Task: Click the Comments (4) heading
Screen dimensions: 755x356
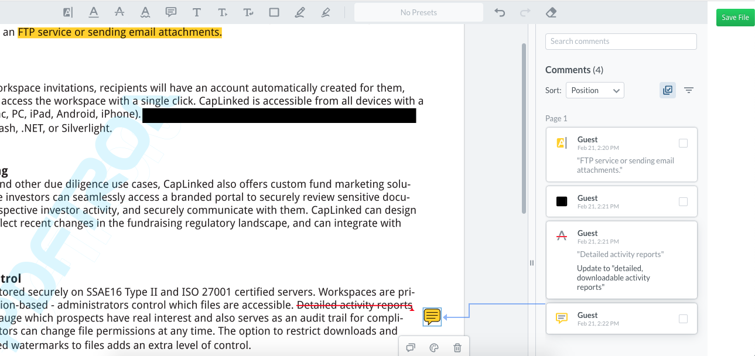Action: 574,70
